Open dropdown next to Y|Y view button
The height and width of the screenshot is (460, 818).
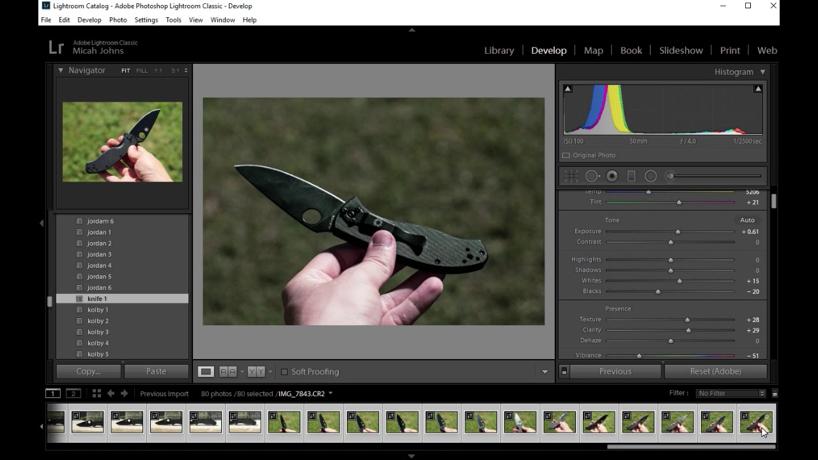(x=270, y=372)
